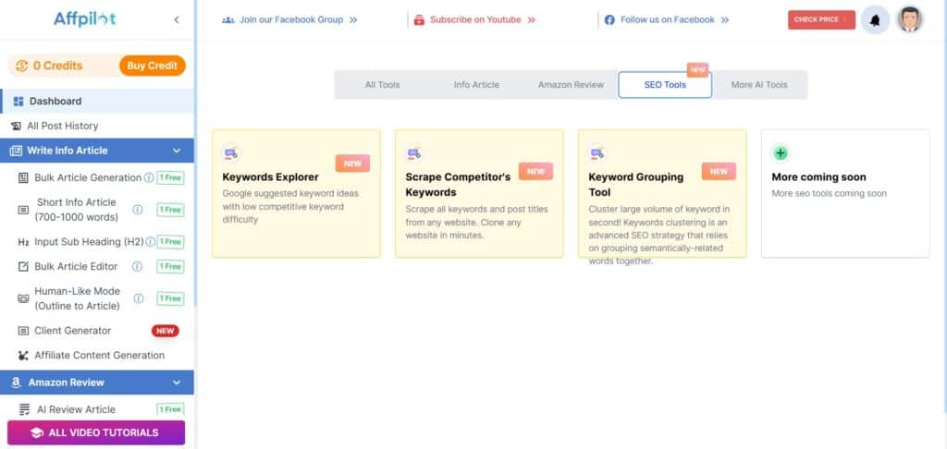Click the green plus icon on More coming soon
This screenshot has height=449, width=947.
[x=781, y=153]
